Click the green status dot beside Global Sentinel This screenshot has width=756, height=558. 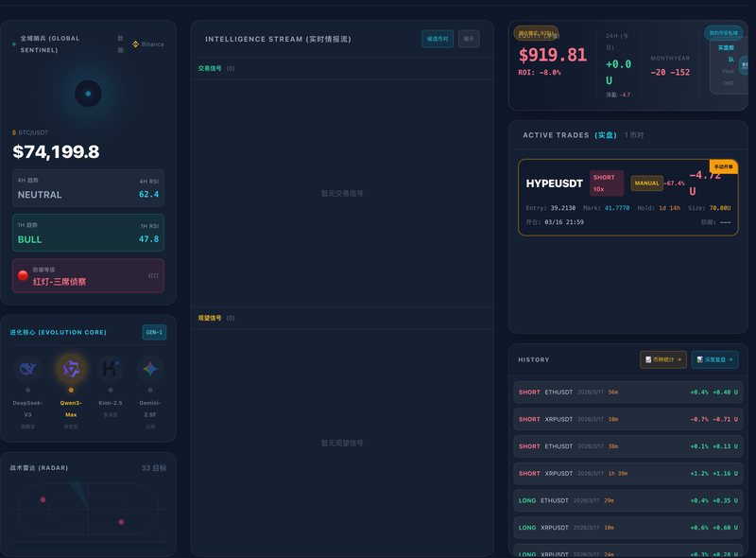pos(14,44)
